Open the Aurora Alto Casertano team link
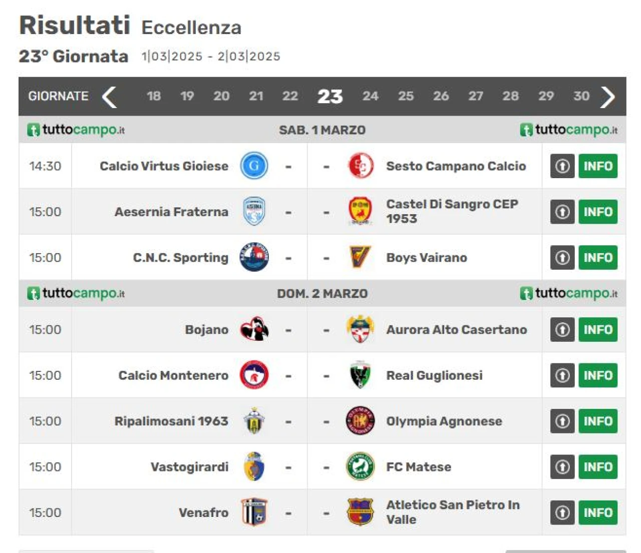The width and height of the screenshot is (641, 553). click(456, 329)
